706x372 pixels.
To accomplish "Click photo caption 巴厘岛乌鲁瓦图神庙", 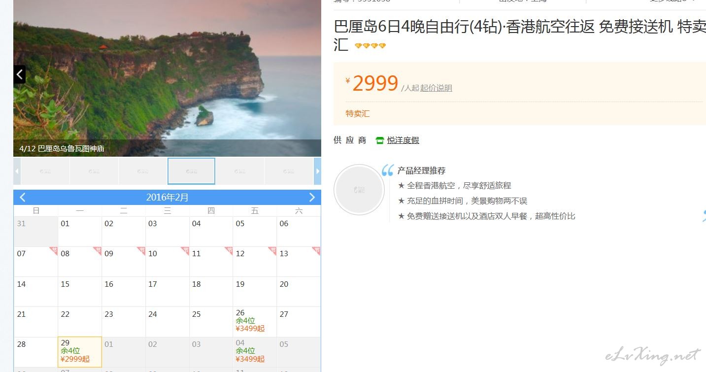I will [71, 149].
